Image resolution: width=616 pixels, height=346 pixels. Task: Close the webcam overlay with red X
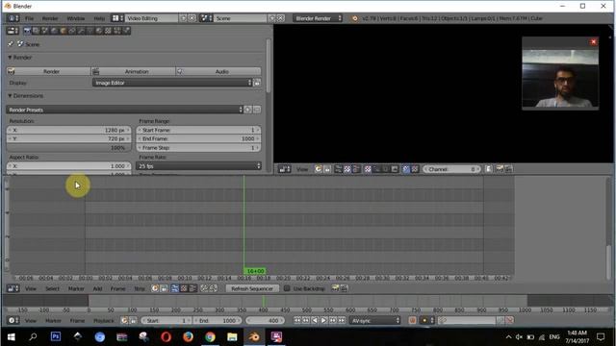(594, 41)
